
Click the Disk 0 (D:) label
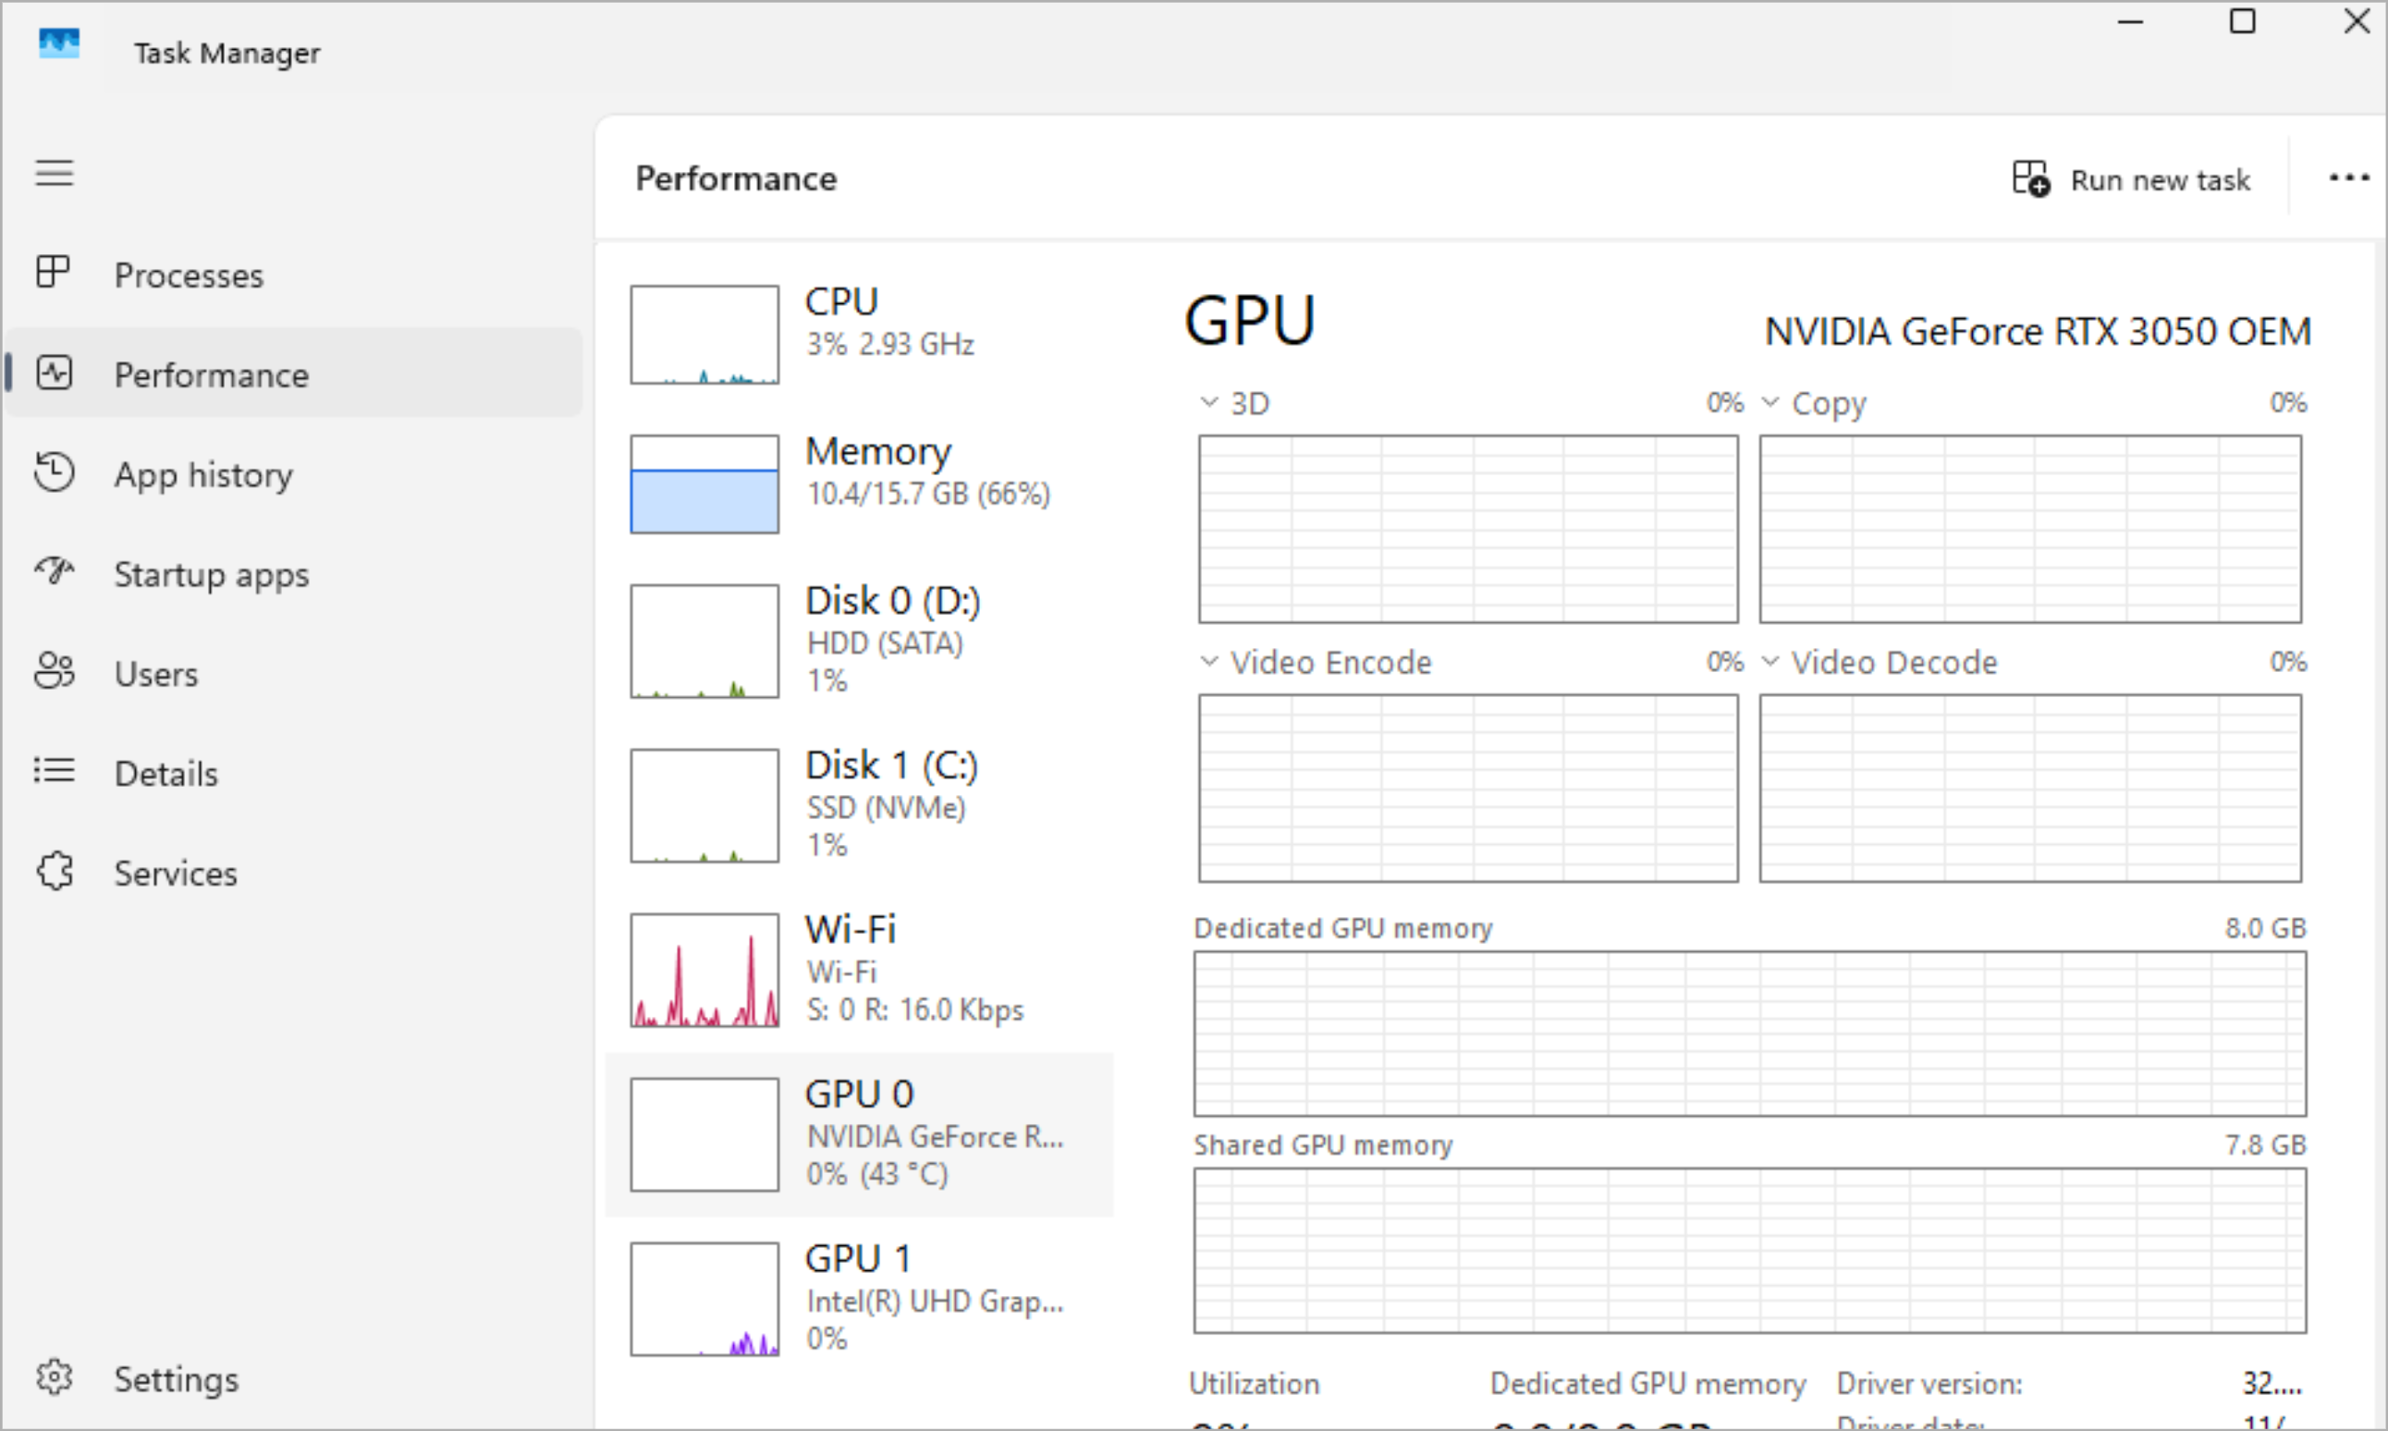pos(893,601)
